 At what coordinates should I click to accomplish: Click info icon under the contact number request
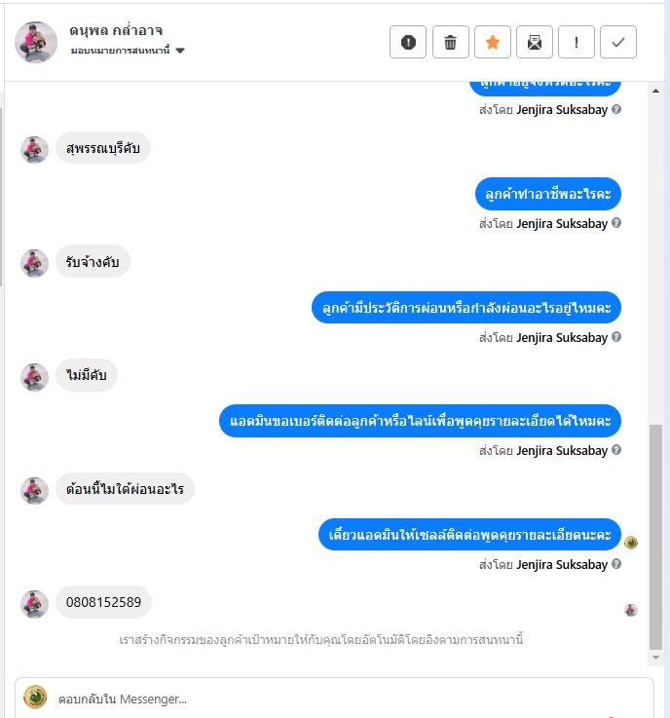(616, 450)
